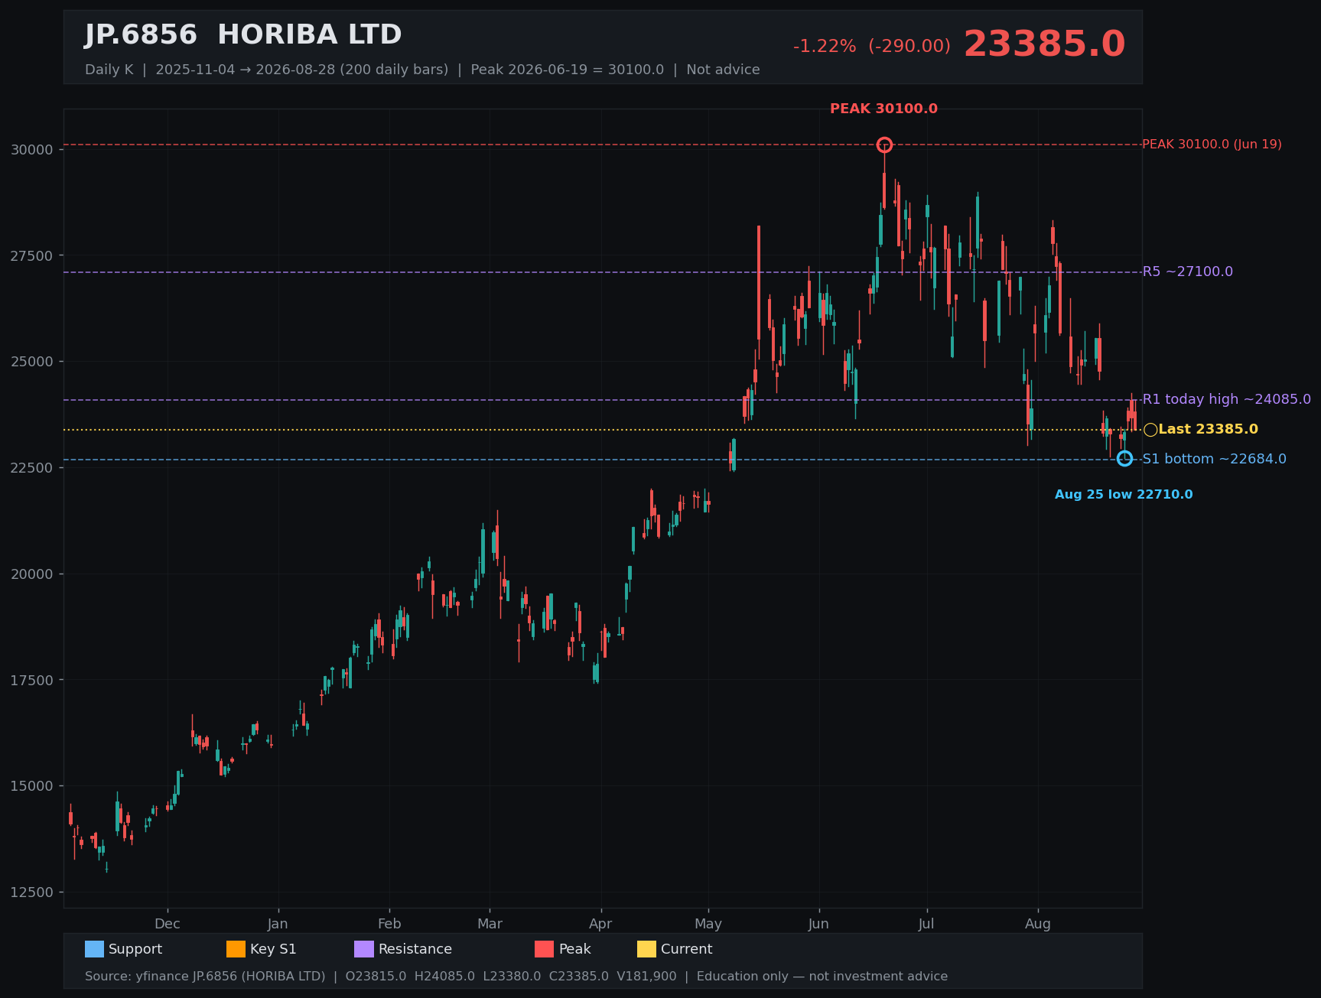Click the 15000 y-axis label
This screenshot has height=998, width=1321.
[32, 786]
